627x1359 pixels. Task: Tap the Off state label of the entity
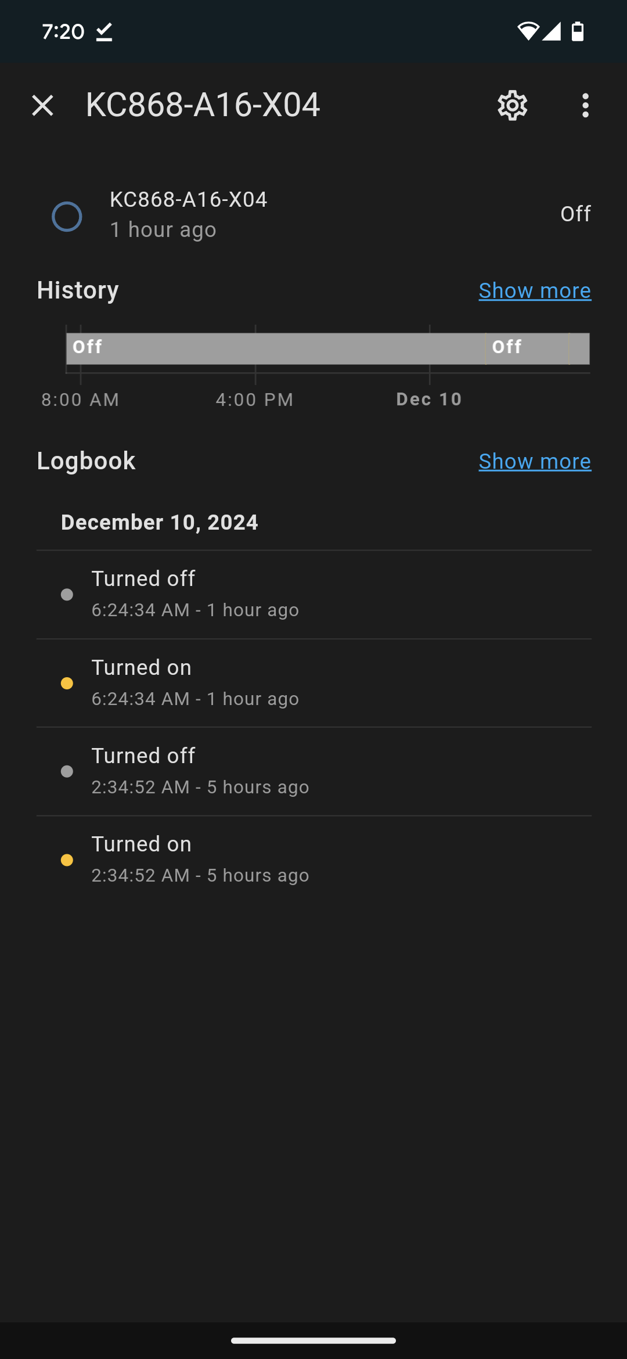click(575, 214)
